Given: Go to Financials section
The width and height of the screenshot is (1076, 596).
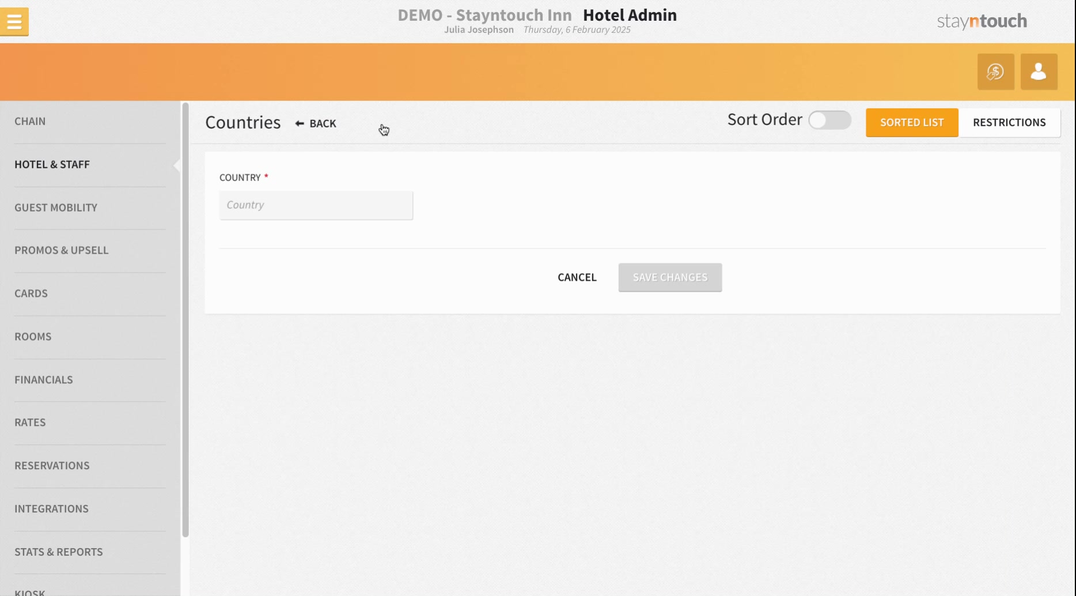Looking at the screenshot, I should tap(44, 380).
